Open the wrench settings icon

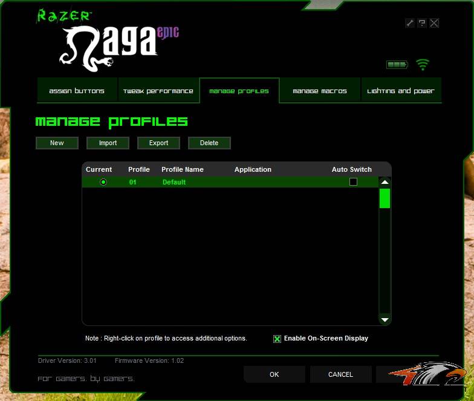click(x=410, y=23)
